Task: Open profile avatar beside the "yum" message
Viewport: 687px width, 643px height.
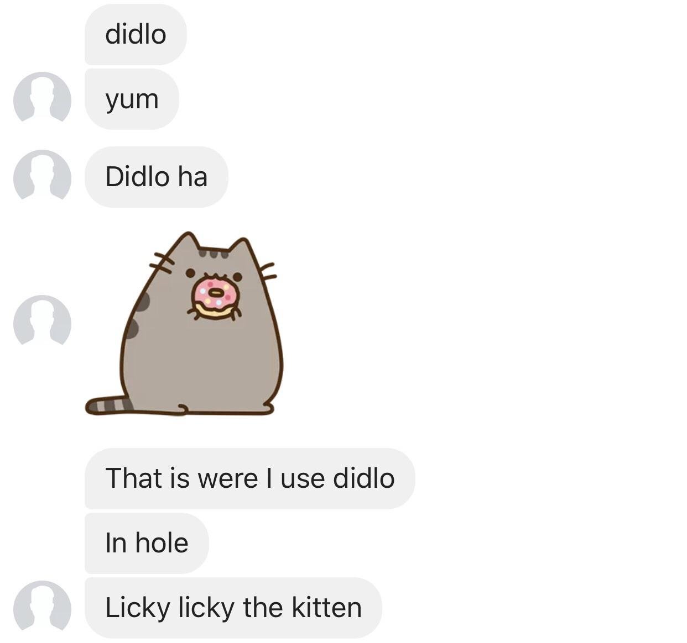Action: [42, 97]
